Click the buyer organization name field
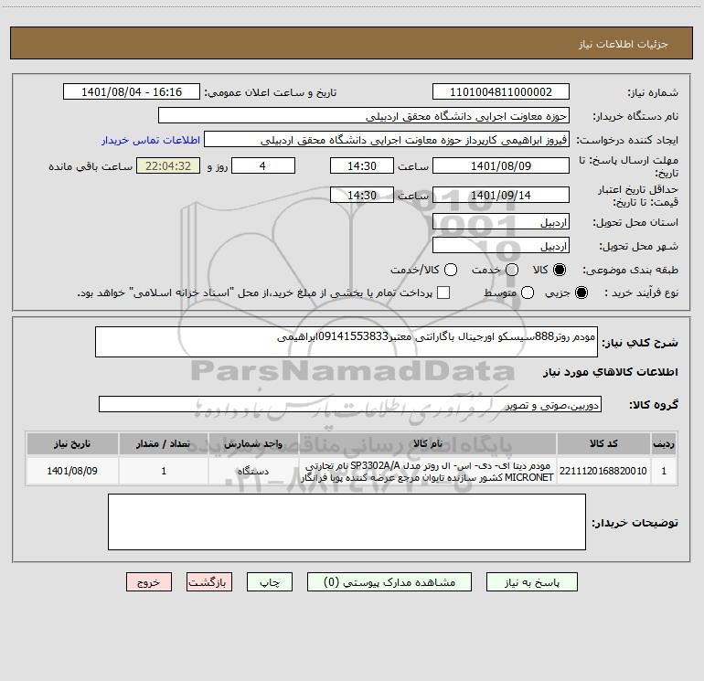This screenshot has width=704, height=681. click(364, 116)
